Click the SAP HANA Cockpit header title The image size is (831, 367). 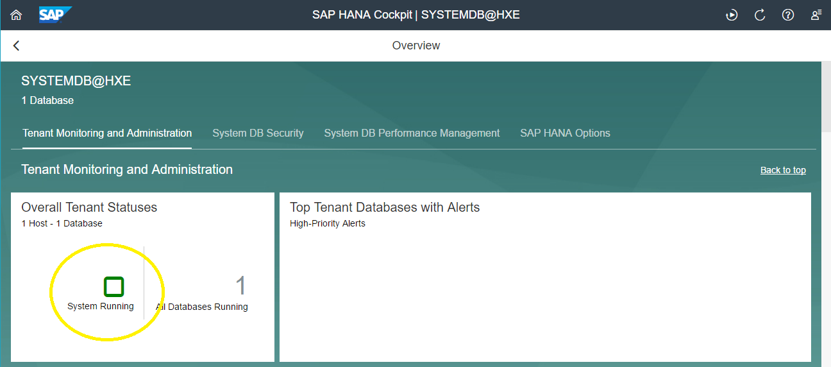pyautogui.click(x=416, y=15)
